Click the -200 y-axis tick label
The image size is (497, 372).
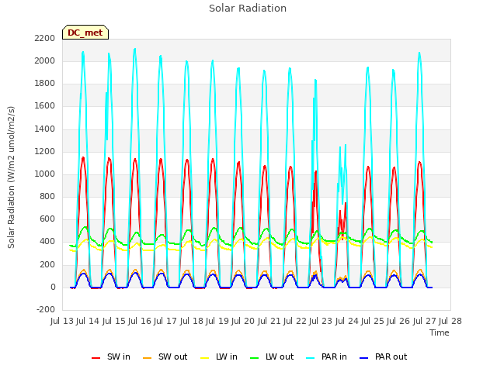[46, 310]
